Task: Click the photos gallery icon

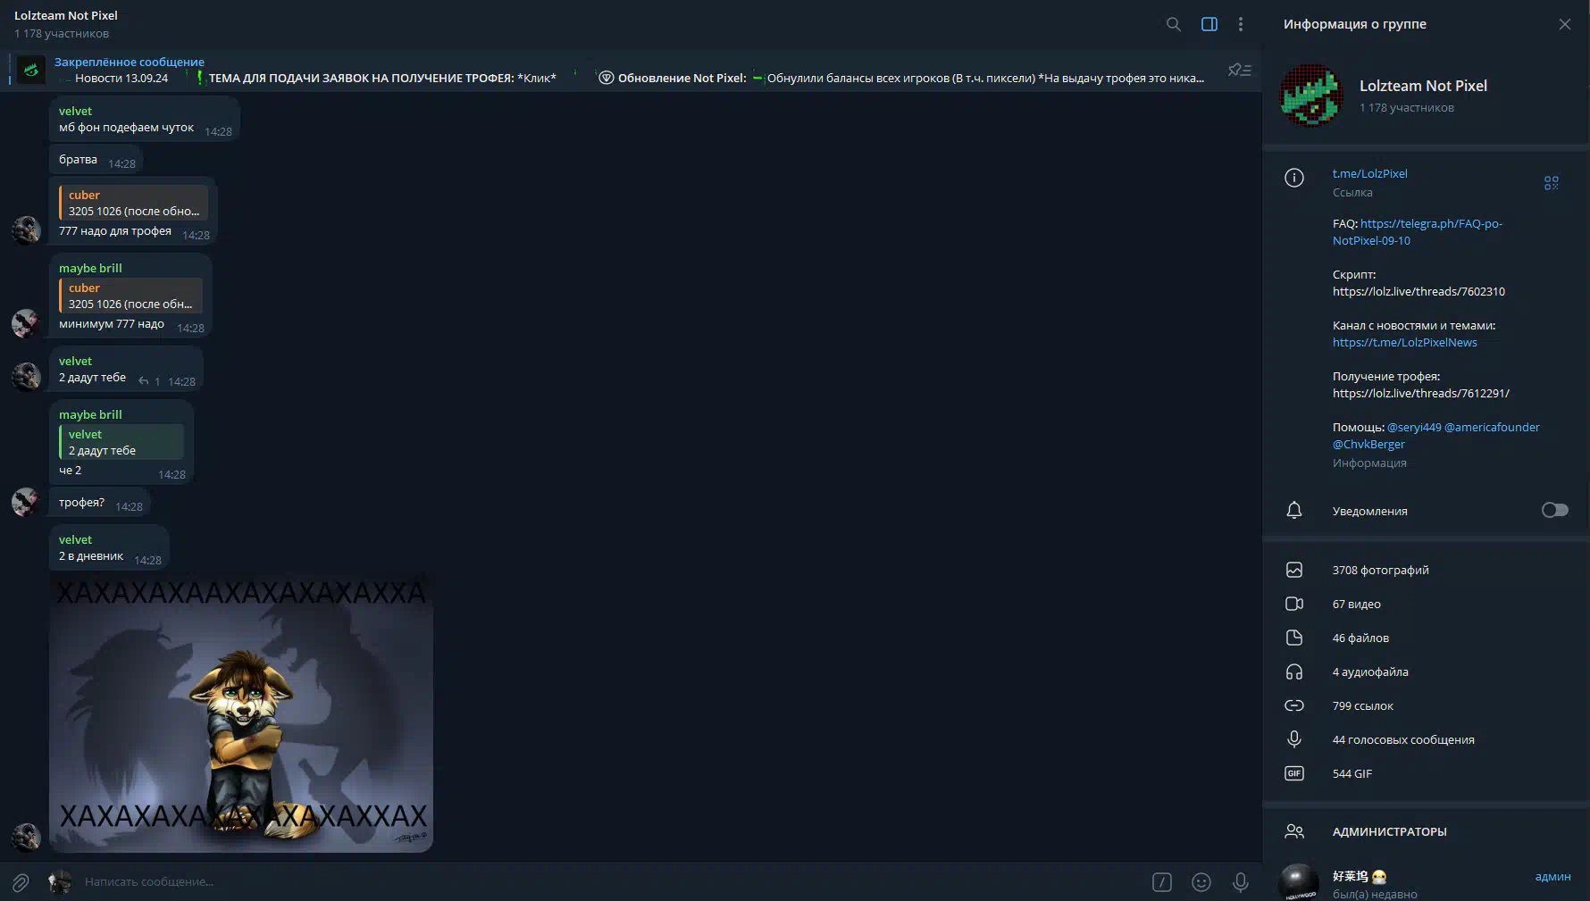Action: click(x=1294, y=570)
